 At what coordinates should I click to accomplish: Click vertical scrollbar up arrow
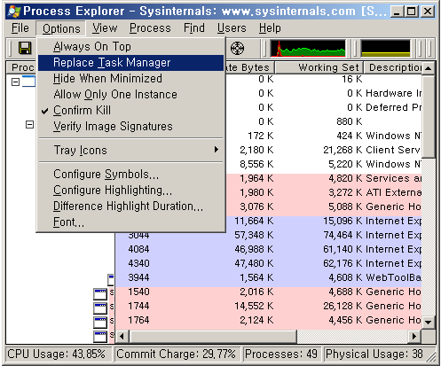(429, 68)
